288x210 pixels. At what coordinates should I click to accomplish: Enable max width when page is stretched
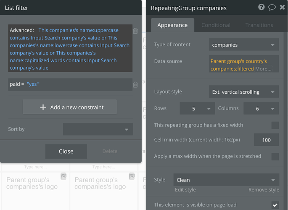coord(275,157)
